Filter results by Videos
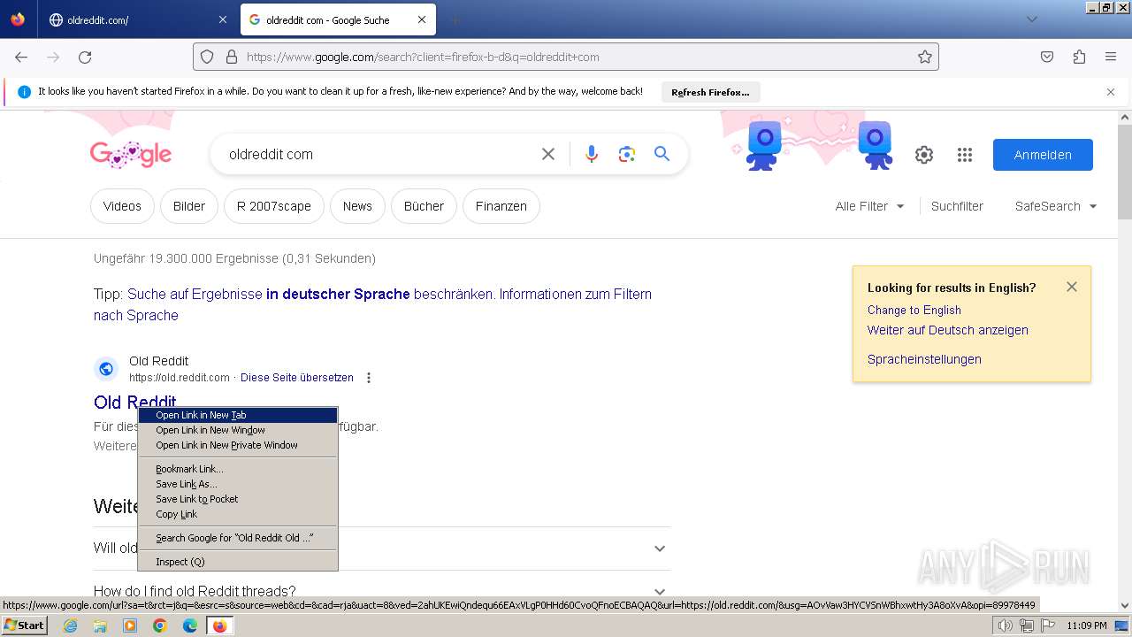The image size is (1132, 637). 122,206
